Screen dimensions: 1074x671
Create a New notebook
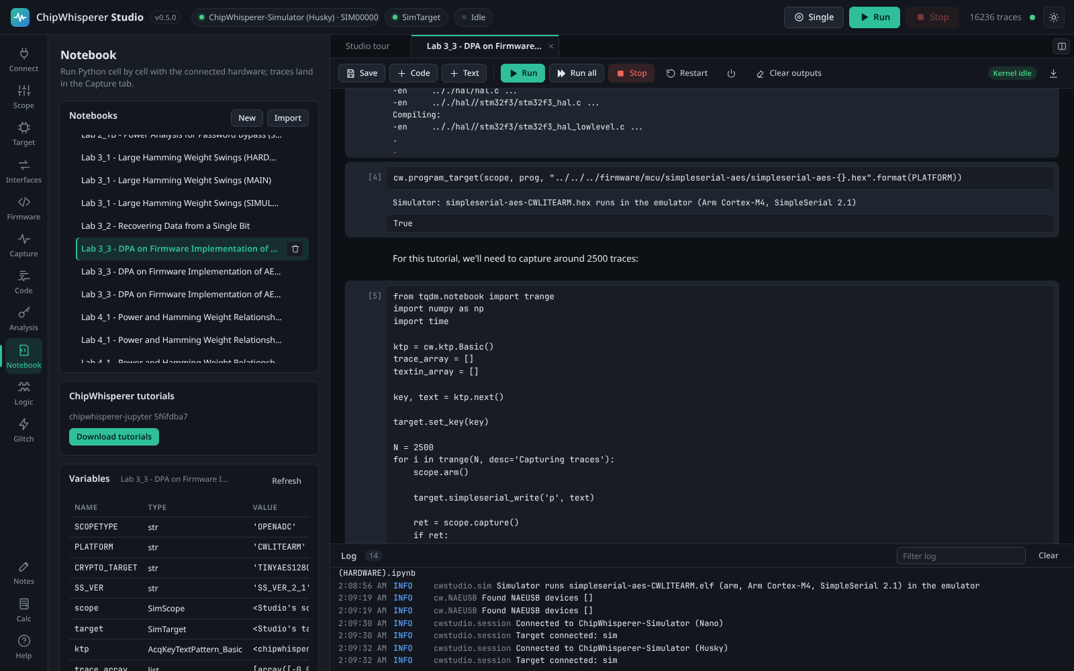pos(247,118)
